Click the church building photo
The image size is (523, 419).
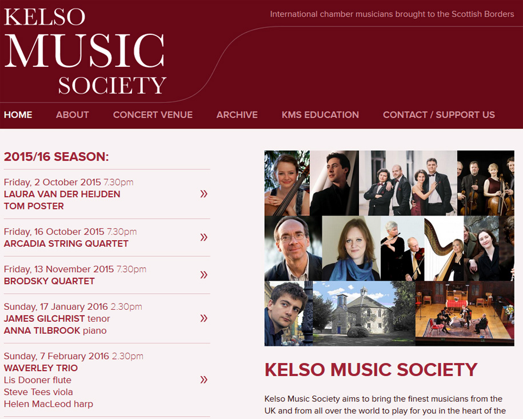coord(364,313)
